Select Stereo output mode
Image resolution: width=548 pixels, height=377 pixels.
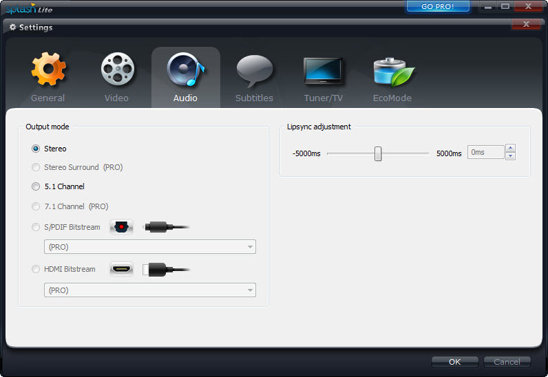(36, 149)
